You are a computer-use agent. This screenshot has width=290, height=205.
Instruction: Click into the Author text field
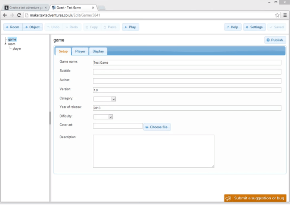187,81
